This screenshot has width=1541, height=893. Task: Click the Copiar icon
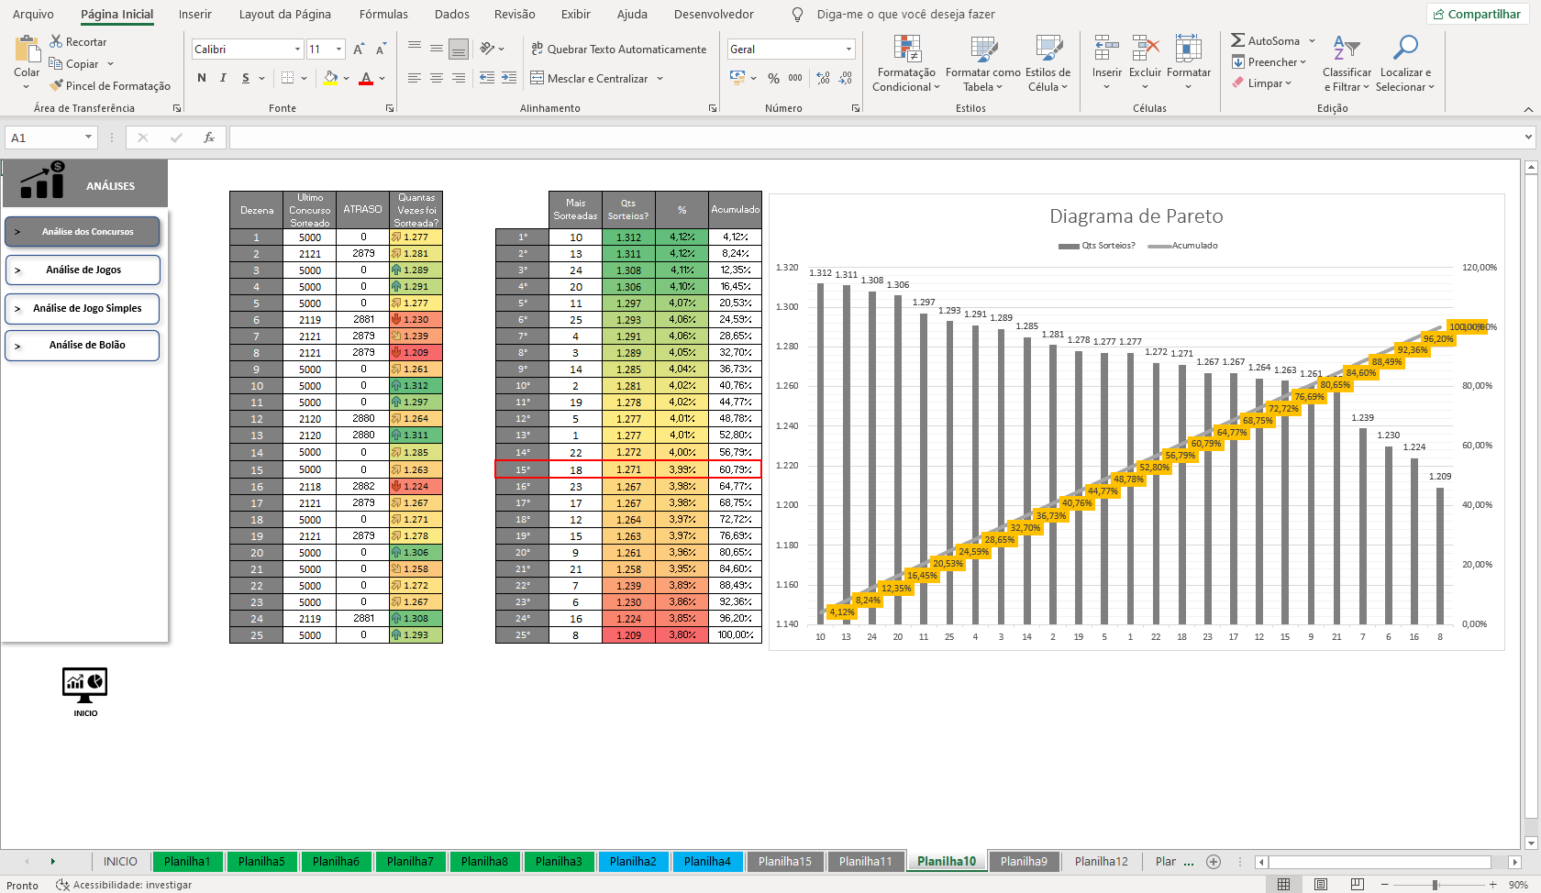(x=56, y=63)
